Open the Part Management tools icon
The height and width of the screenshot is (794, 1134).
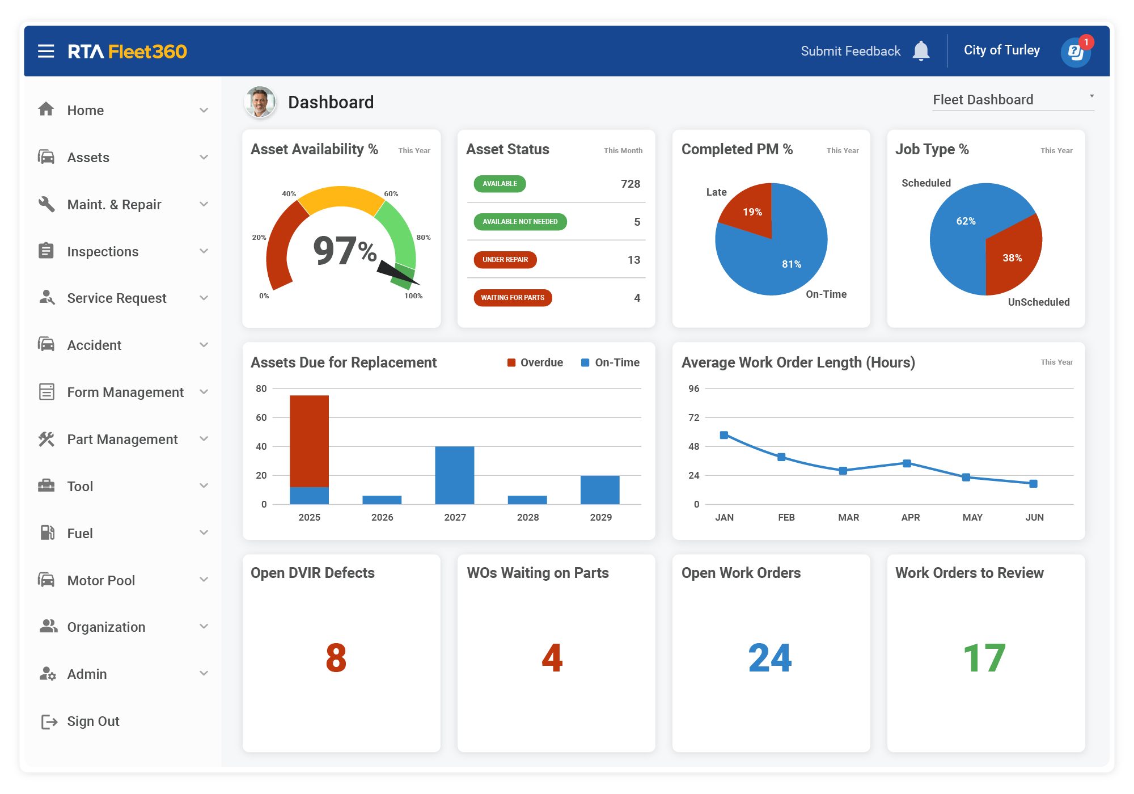tap(47, 439)
